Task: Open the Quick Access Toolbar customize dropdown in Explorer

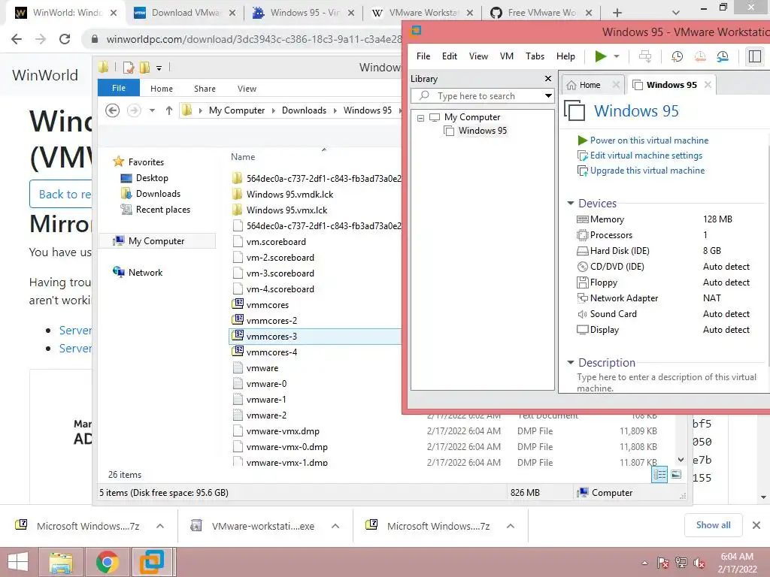Action: coord(159,68)
